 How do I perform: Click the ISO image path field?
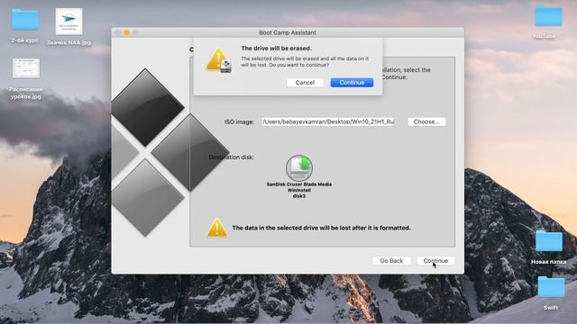tap(328, 121)
